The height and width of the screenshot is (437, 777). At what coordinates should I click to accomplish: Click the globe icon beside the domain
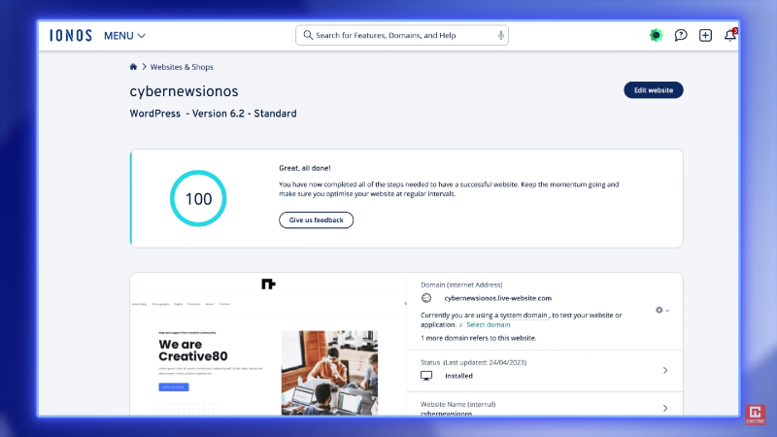click(x=426, y=298)
